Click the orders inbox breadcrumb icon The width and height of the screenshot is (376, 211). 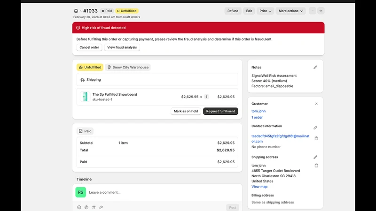[76, 11]
